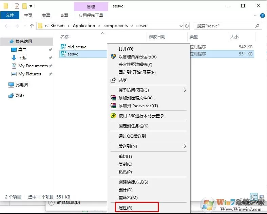Click the magnifier icon in search box
Viewport: 267px width, 214px height.
257,26
